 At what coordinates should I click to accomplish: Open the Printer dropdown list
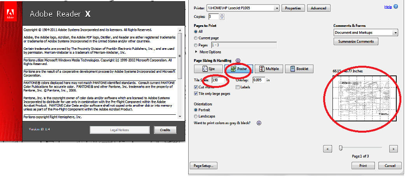click(276, 8)
